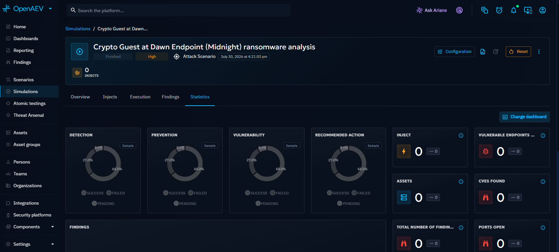
Task: Open Threat Arsenal in sidebar
Action: pos(29,115)
